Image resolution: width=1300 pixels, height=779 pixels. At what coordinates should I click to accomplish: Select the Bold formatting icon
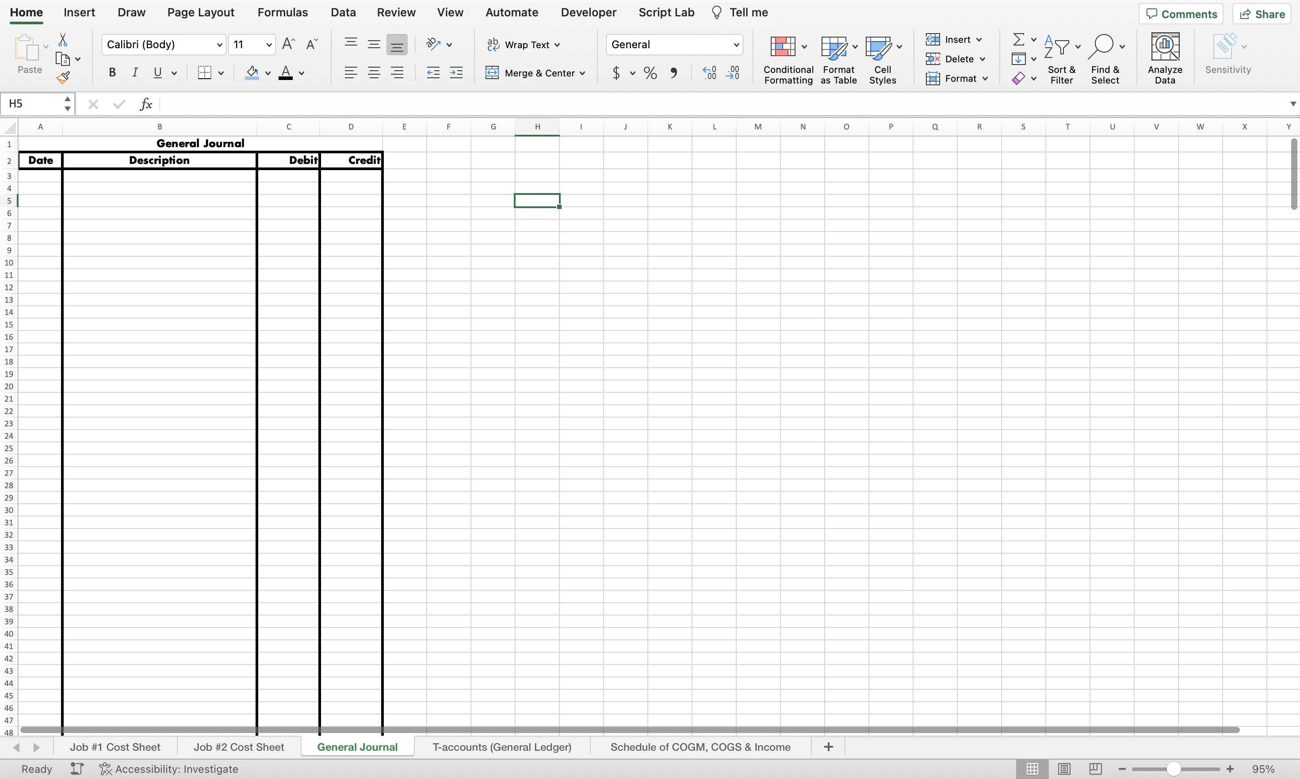point(112,72)
